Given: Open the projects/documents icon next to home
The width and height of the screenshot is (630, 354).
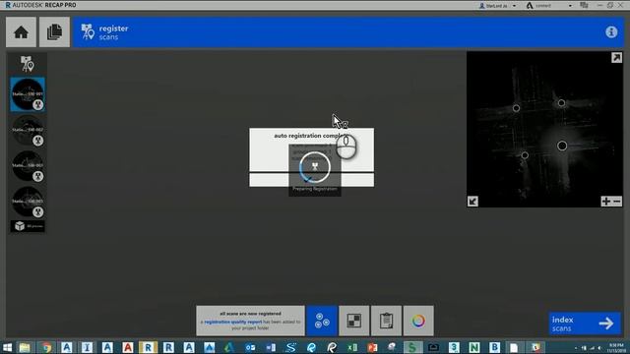Looking at the screenshot, I should [55, 32].
